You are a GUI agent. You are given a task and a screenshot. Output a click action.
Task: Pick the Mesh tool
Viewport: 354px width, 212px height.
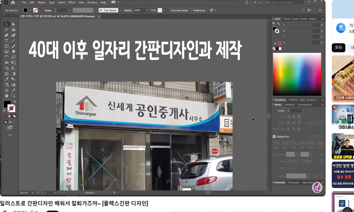[6, 74]
